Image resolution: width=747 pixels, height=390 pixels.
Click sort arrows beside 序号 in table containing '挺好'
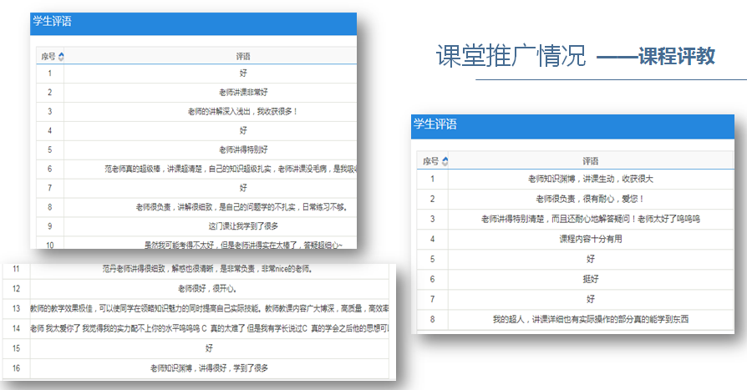tap(445, 161)
